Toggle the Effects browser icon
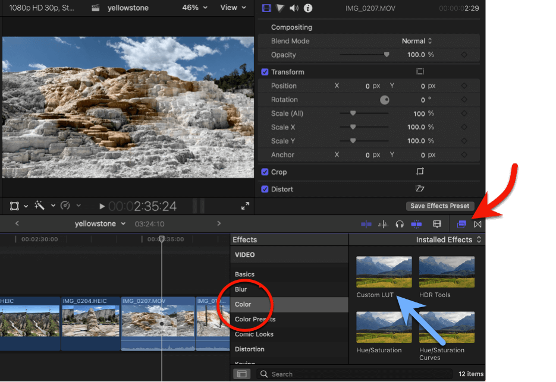 tap(461, 224)
